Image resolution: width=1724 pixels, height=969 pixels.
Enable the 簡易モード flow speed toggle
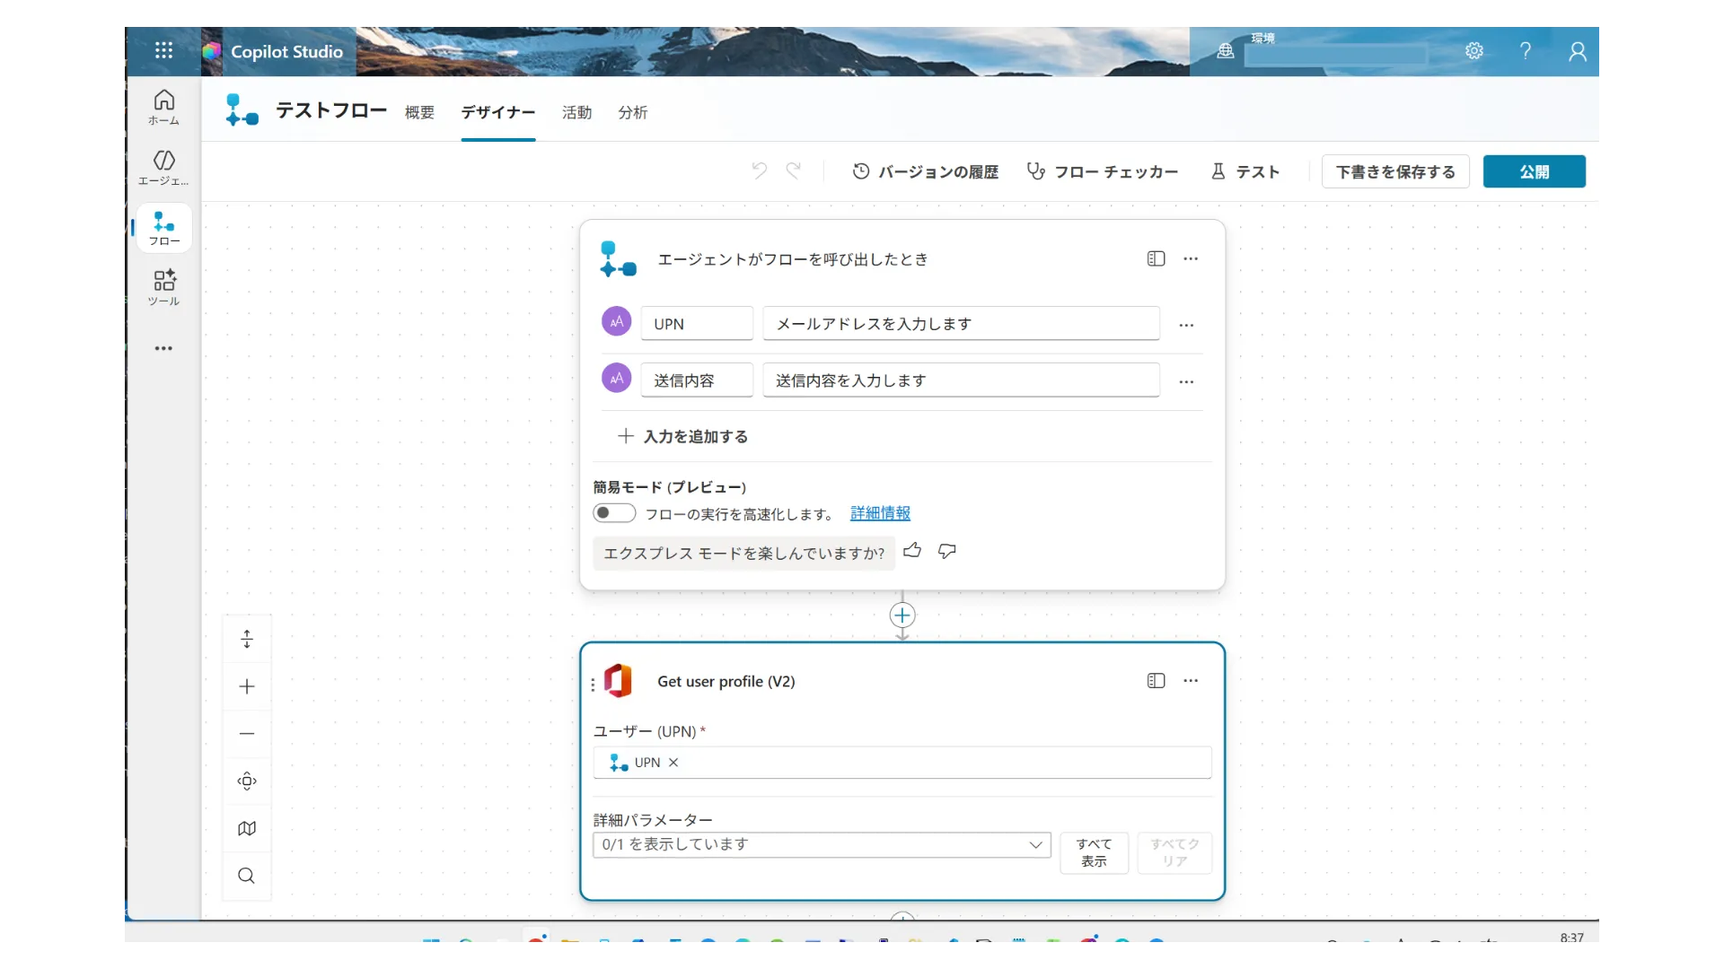coord(613,513)
